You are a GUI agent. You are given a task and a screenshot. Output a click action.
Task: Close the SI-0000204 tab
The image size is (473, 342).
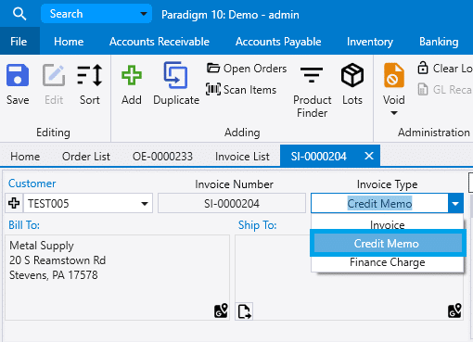[369, 156]
